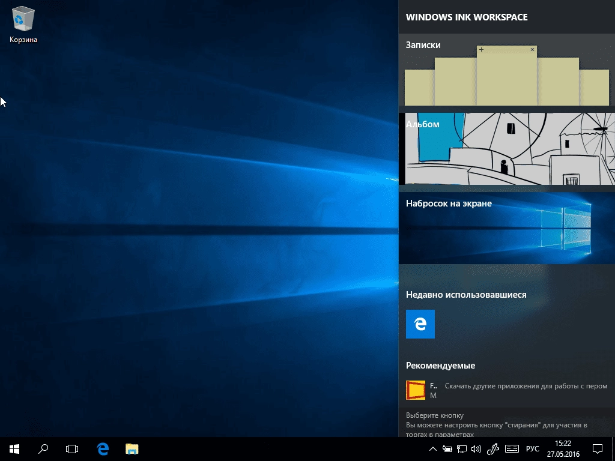Click the 'Рекомендуемые' heading

(x=440, y=366)
